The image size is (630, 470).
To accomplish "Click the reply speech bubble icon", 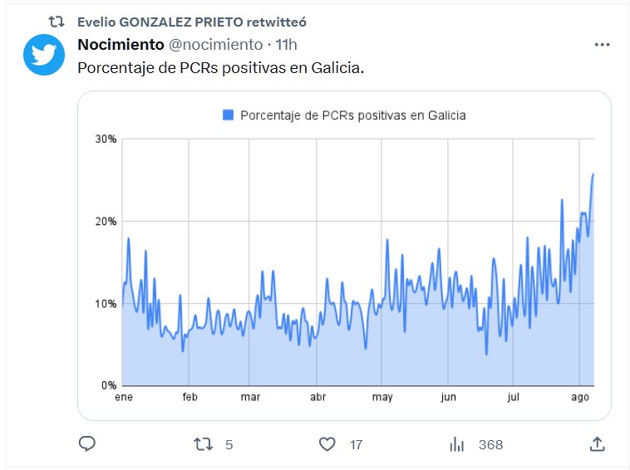I will (x=88, y=444).
